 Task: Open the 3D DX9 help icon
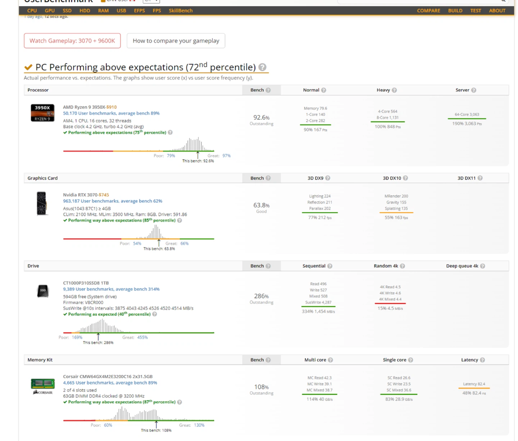(328, 178)
